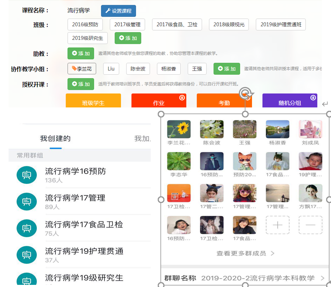Screen dimensions: 331x287
Task: Open 群聊名称 setting row chevron
Action: coord(322,278)
